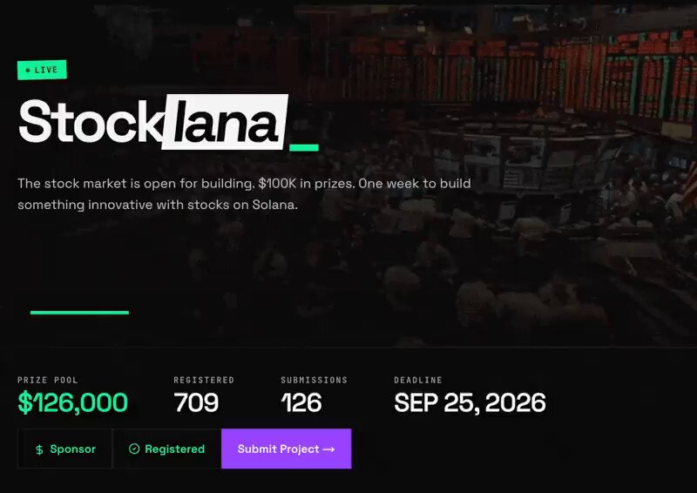The width and height of the screenshot is (697, 493).
Task: Click the $126,000 prize pool amount
Action: tap(73, 402)
